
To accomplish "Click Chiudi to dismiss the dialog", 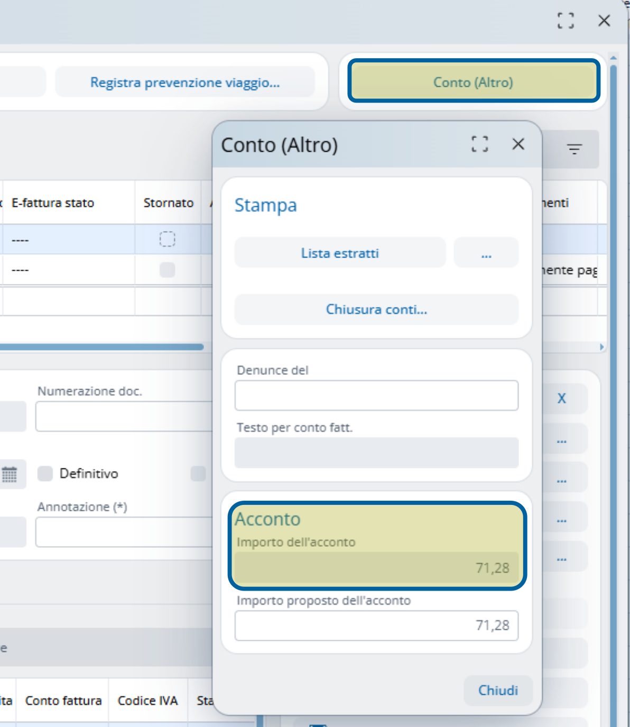I will (498, 691).
